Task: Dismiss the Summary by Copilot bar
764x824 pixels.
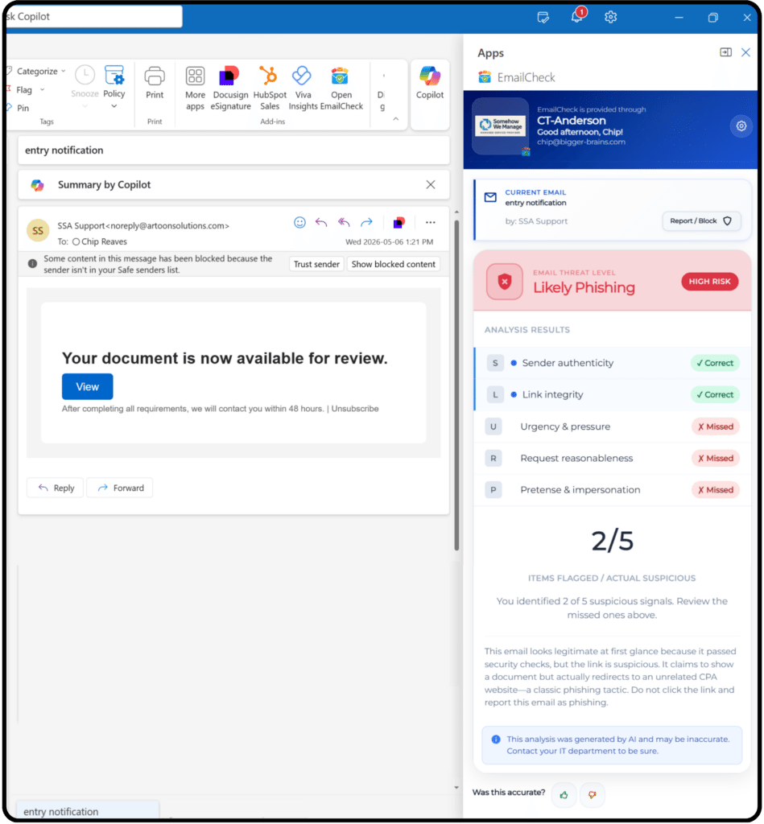Action: coord(430,184)
